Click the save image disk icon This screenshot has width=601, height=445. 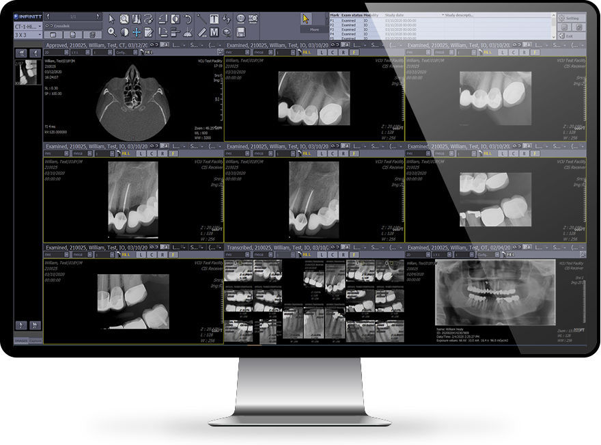[x=241, y=33]
